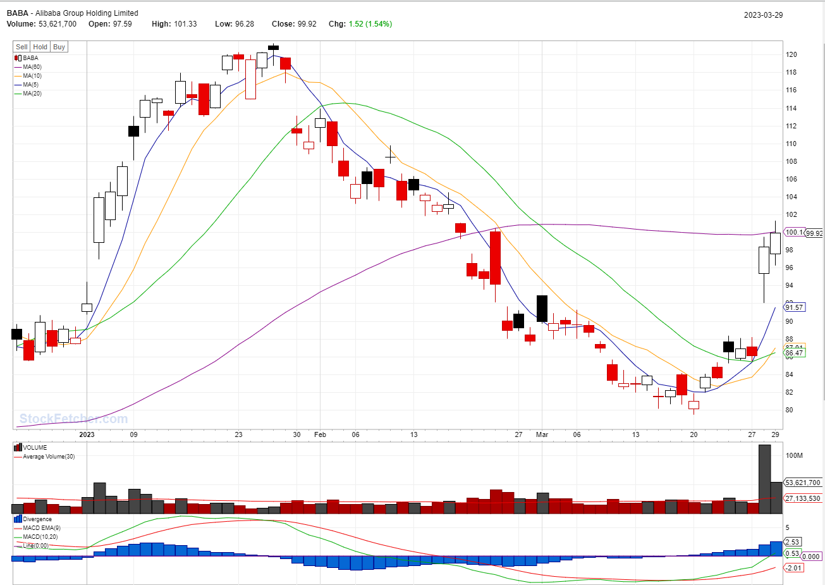825x585 pixels.
Task: Click the Open: 97.59 header value
Action: pyautogui.click(x=110, y=24)
